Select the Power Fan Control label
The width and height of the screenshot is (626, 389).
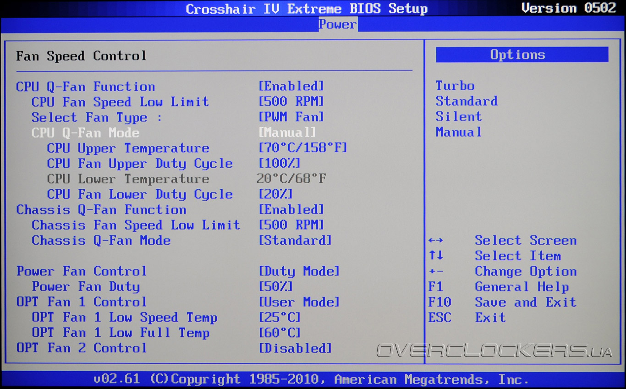tap(82, 271)
